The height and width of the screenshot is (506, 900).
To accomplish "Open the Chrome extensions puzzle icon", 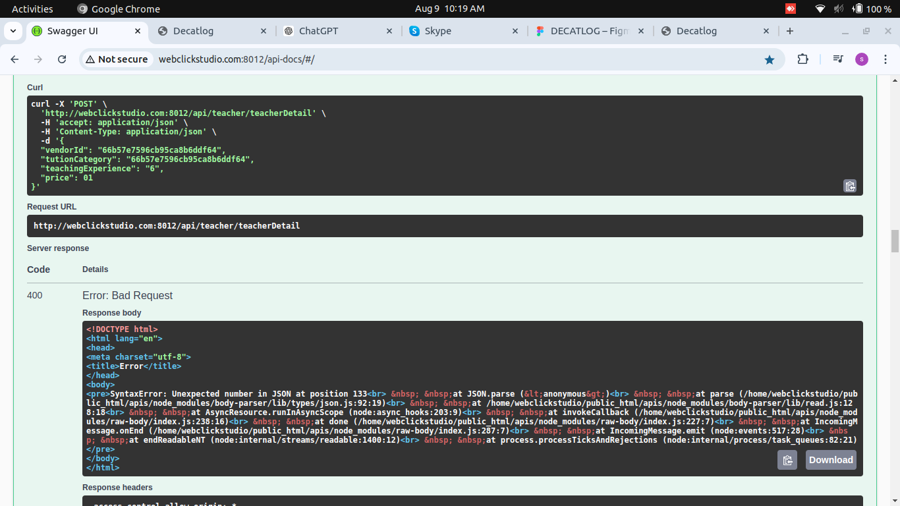I will (x=802, y=59).
